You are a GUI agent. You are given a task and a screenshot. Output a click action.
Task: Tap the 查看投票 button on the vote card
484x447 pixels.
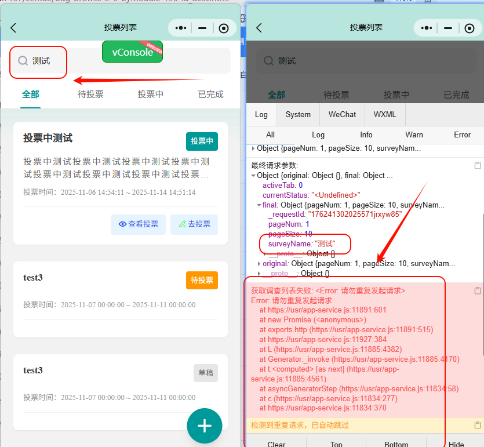coord(138,224)
